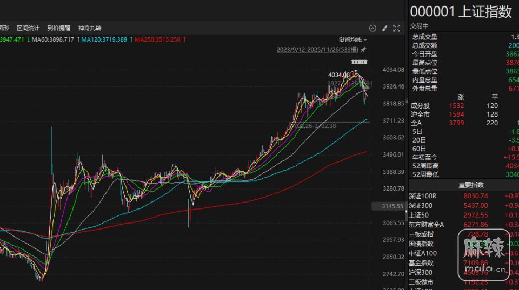The image size is (519, 290).
Task: Click the MA250 moving average label
Action: pos(157,39)
